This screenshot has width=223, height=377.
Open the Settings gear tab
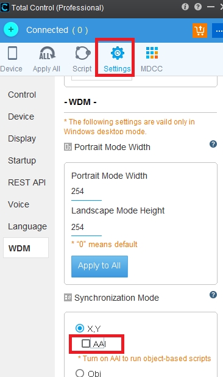point(117,59)
